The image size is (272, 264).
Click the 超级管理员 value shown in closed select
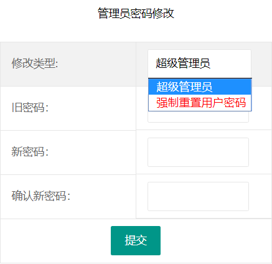[x=183, y=64]
